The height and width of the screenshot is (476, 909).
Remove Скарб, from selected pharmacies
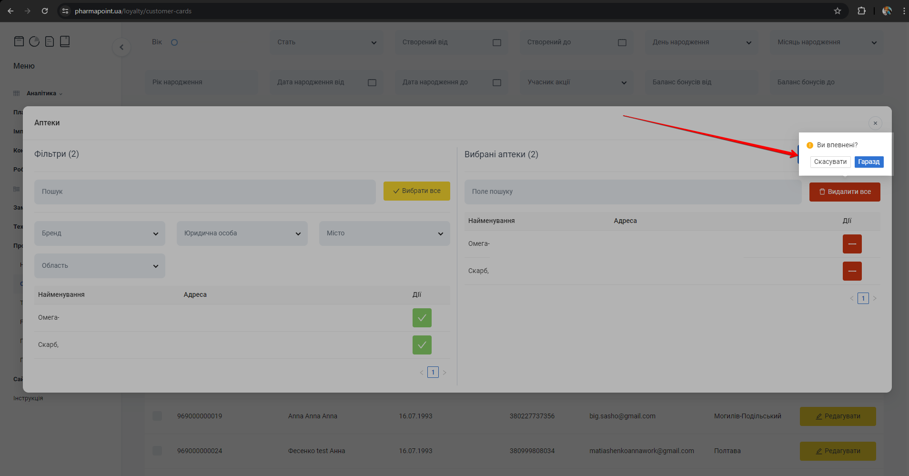point(852,271)
